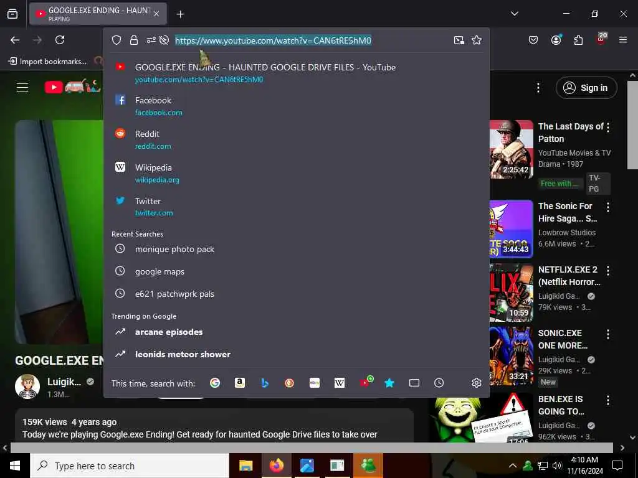Choose the Wikipedia suggestion
The image size is (638, 478).
(x=296, y=173)
